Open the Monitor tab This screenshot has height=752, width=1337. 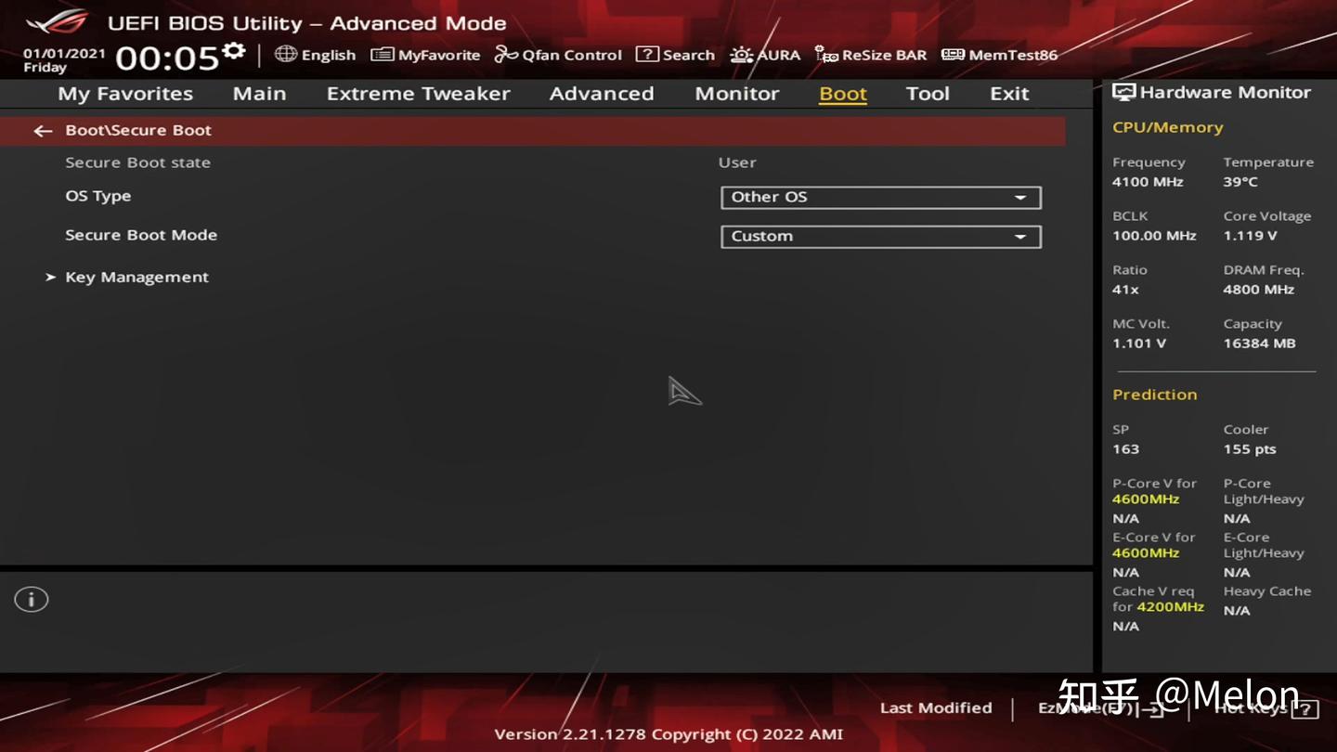tap(737, 93)
